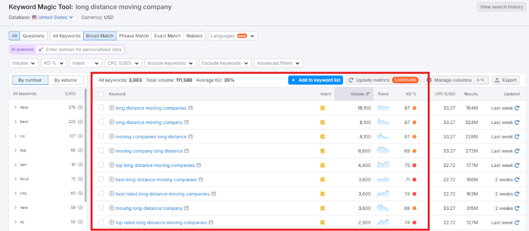
Task: Open the Advanced filters dropdown
Action: (278, 63)
